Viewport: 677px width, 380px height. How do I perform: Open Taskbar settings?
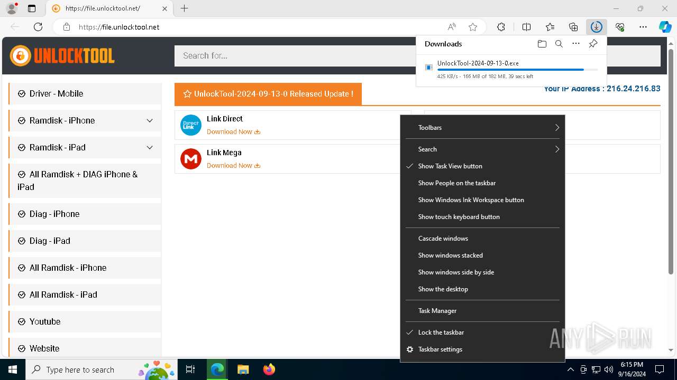pyautogui.click(x=482, y=349)
